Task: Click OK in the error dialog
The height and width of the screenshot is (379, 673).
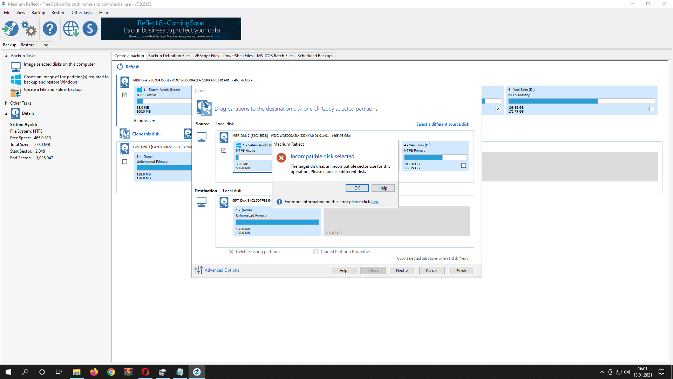Action: click(357, 188)
